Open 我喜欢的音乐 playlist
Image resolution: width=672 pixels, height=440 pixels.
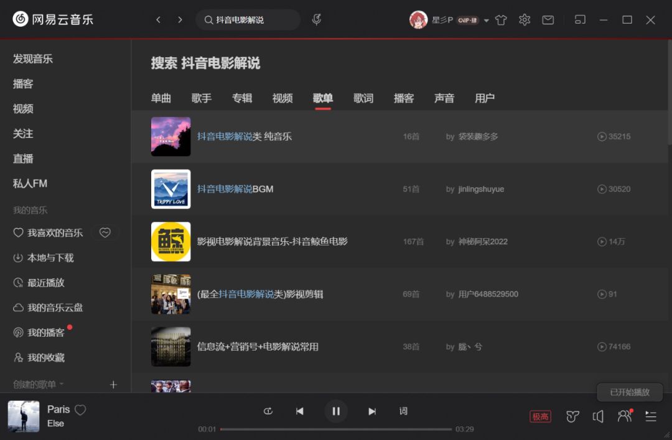[x=48, y=233]
